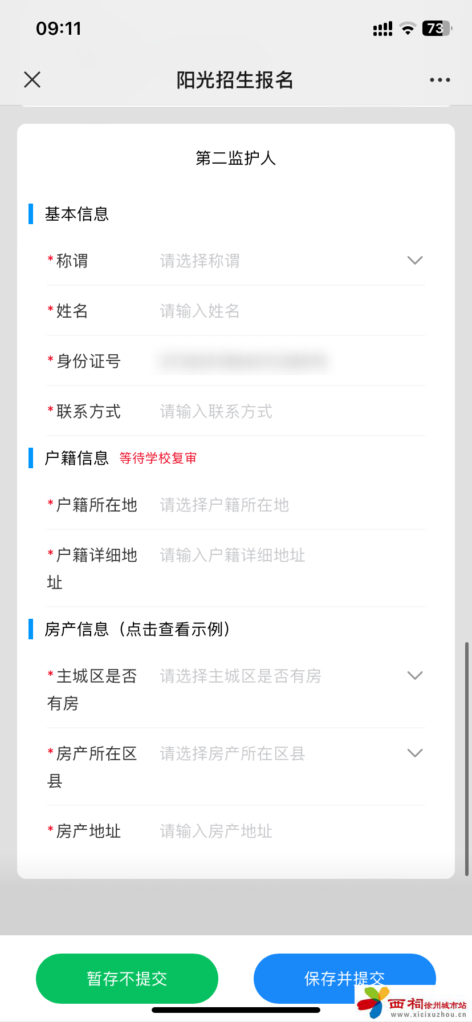472x1022 pixels.
Task: Tap the Wi-Fi status icon
Action: click(x=408, y=29)
